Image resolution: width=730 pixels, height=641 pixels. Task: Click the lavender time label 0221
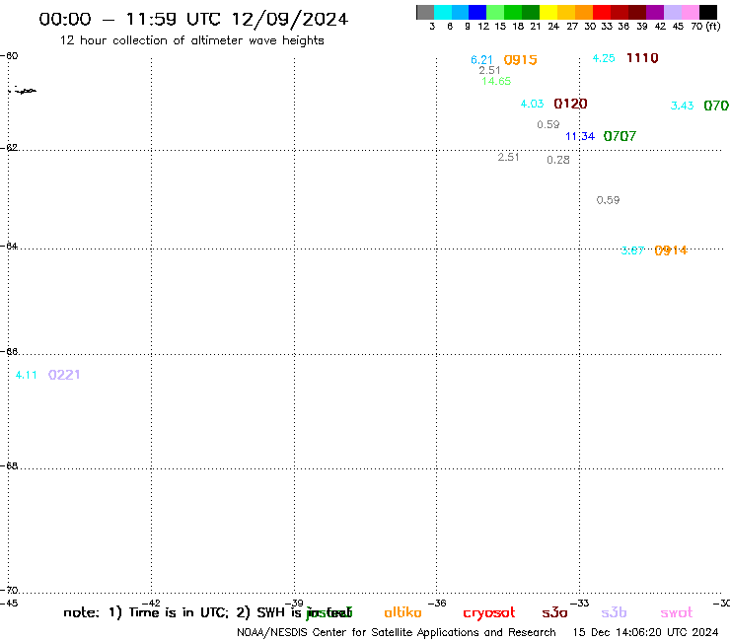(64, 375)
